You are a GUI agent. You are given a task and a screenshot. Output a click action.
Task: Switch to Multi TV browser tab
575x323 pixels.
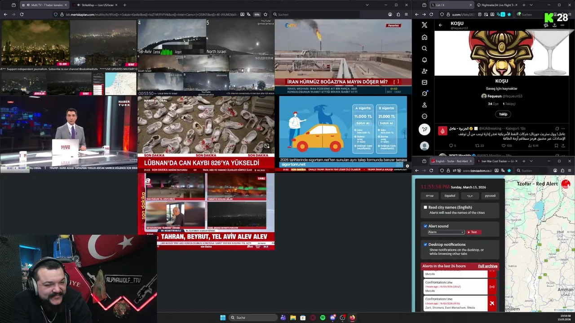44,5
